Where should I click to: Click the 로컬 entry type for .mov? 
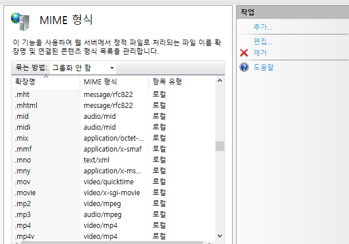(159, 182)
